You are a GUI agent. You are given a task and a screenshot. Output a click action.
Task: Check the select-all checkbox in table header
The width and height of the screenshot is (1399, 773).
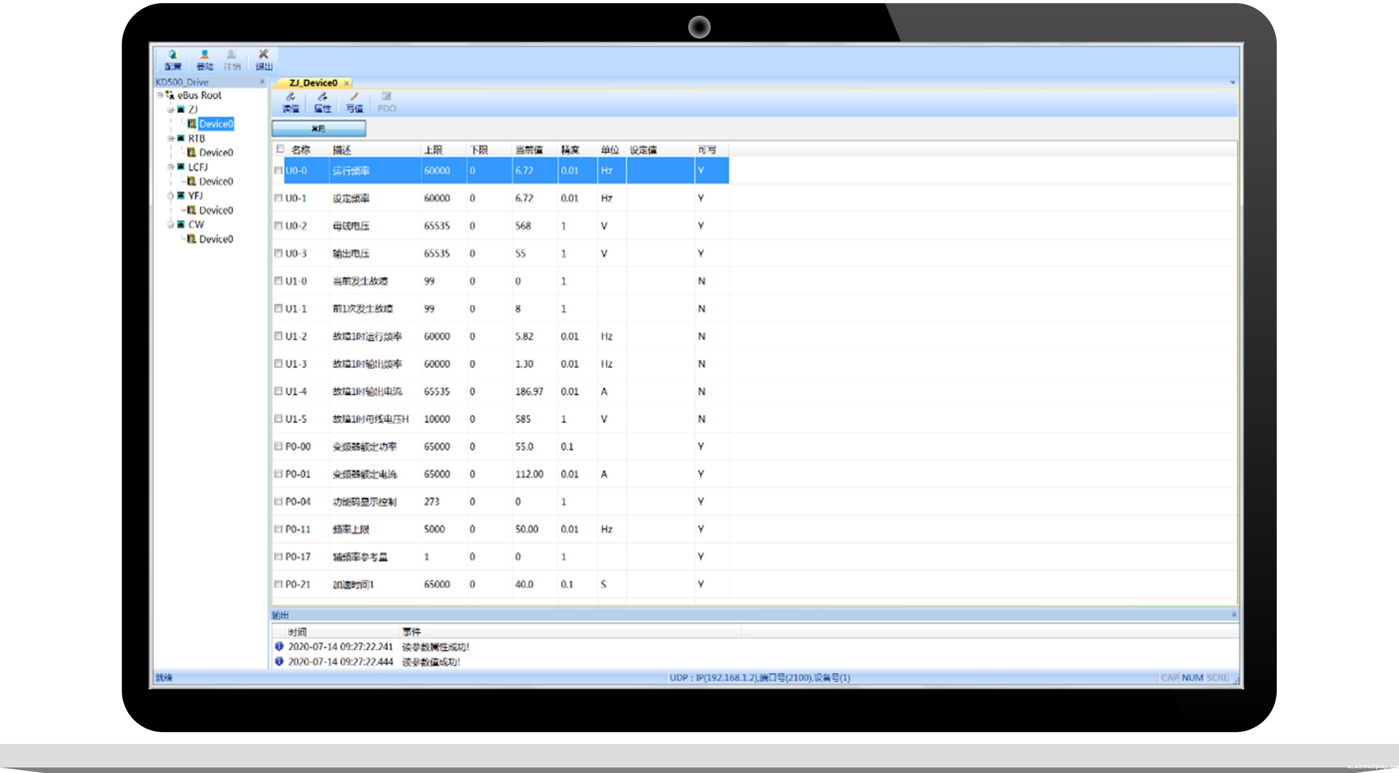click(280, 149)
